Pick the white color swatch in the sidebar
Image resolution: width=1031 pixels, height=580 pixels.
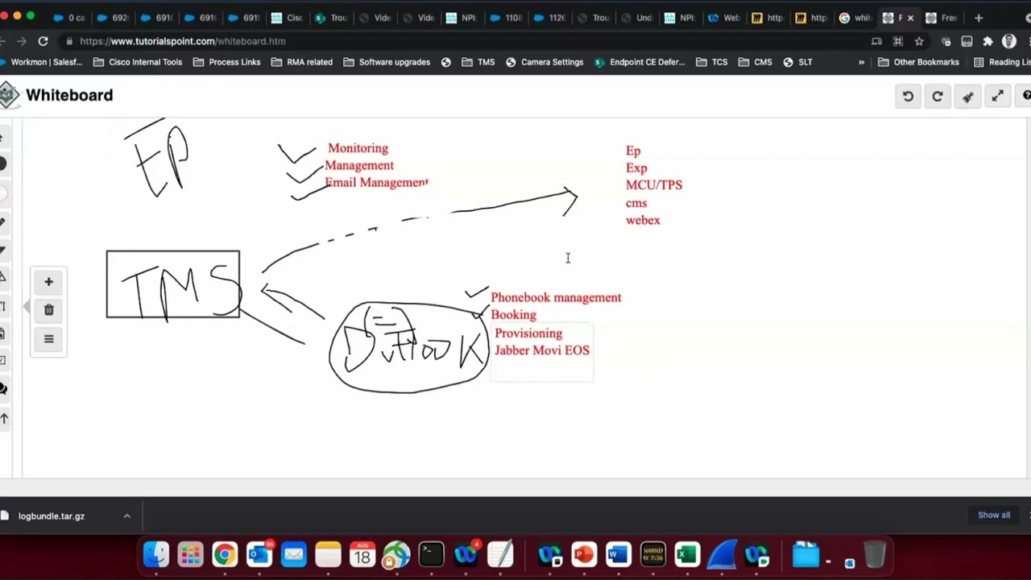pyautogui.click(x=2, y=193)
